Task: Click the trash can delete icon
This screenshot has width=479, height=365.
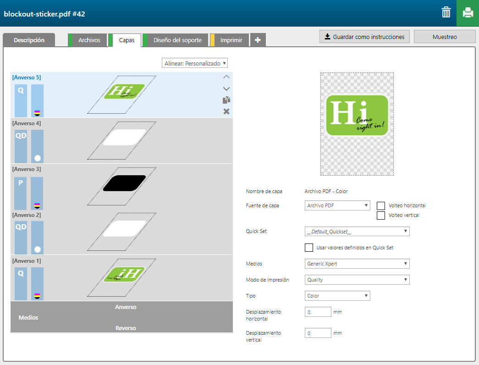Action: coord(446,13)
